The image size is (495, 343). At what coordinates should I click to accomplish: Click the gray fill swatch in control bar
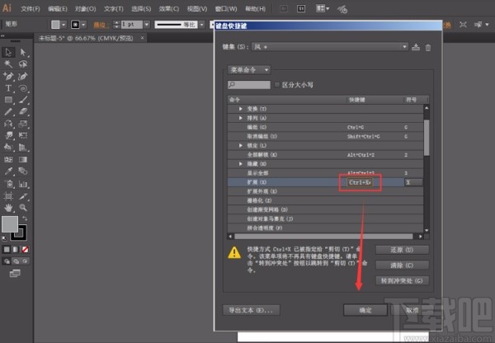pos(55,25)
